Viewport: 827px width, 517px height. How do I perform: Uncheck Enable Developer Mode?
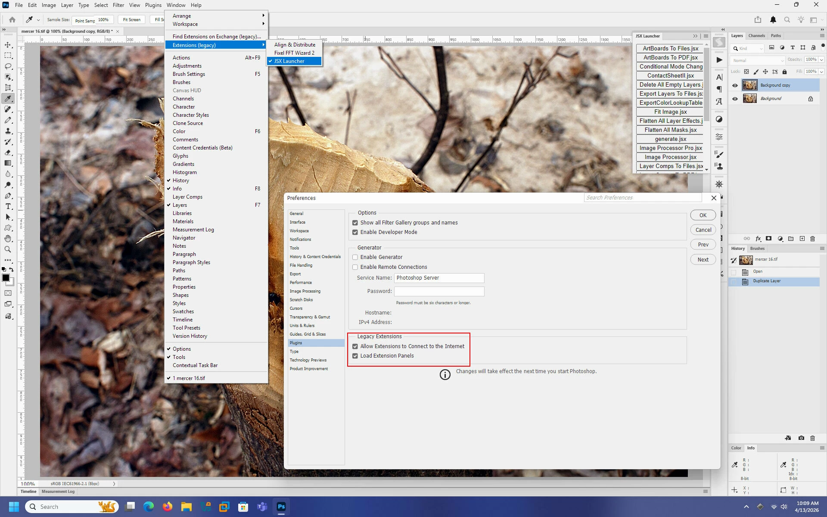(x=355, y=232)
